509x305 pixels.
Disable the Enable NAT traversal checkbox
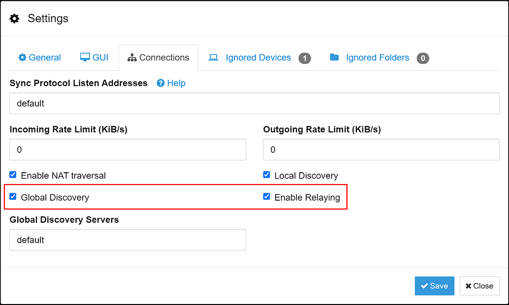click(x=13, y=175)
